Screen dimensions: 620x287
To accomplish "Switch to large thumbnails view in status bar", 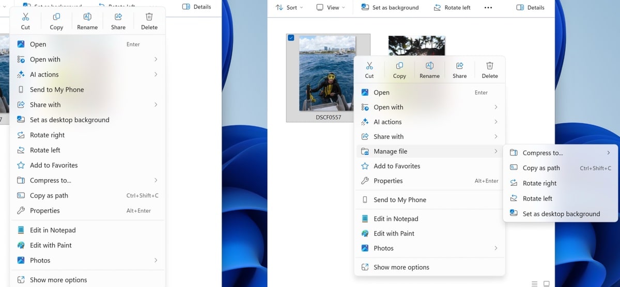I will pos(546,283).
